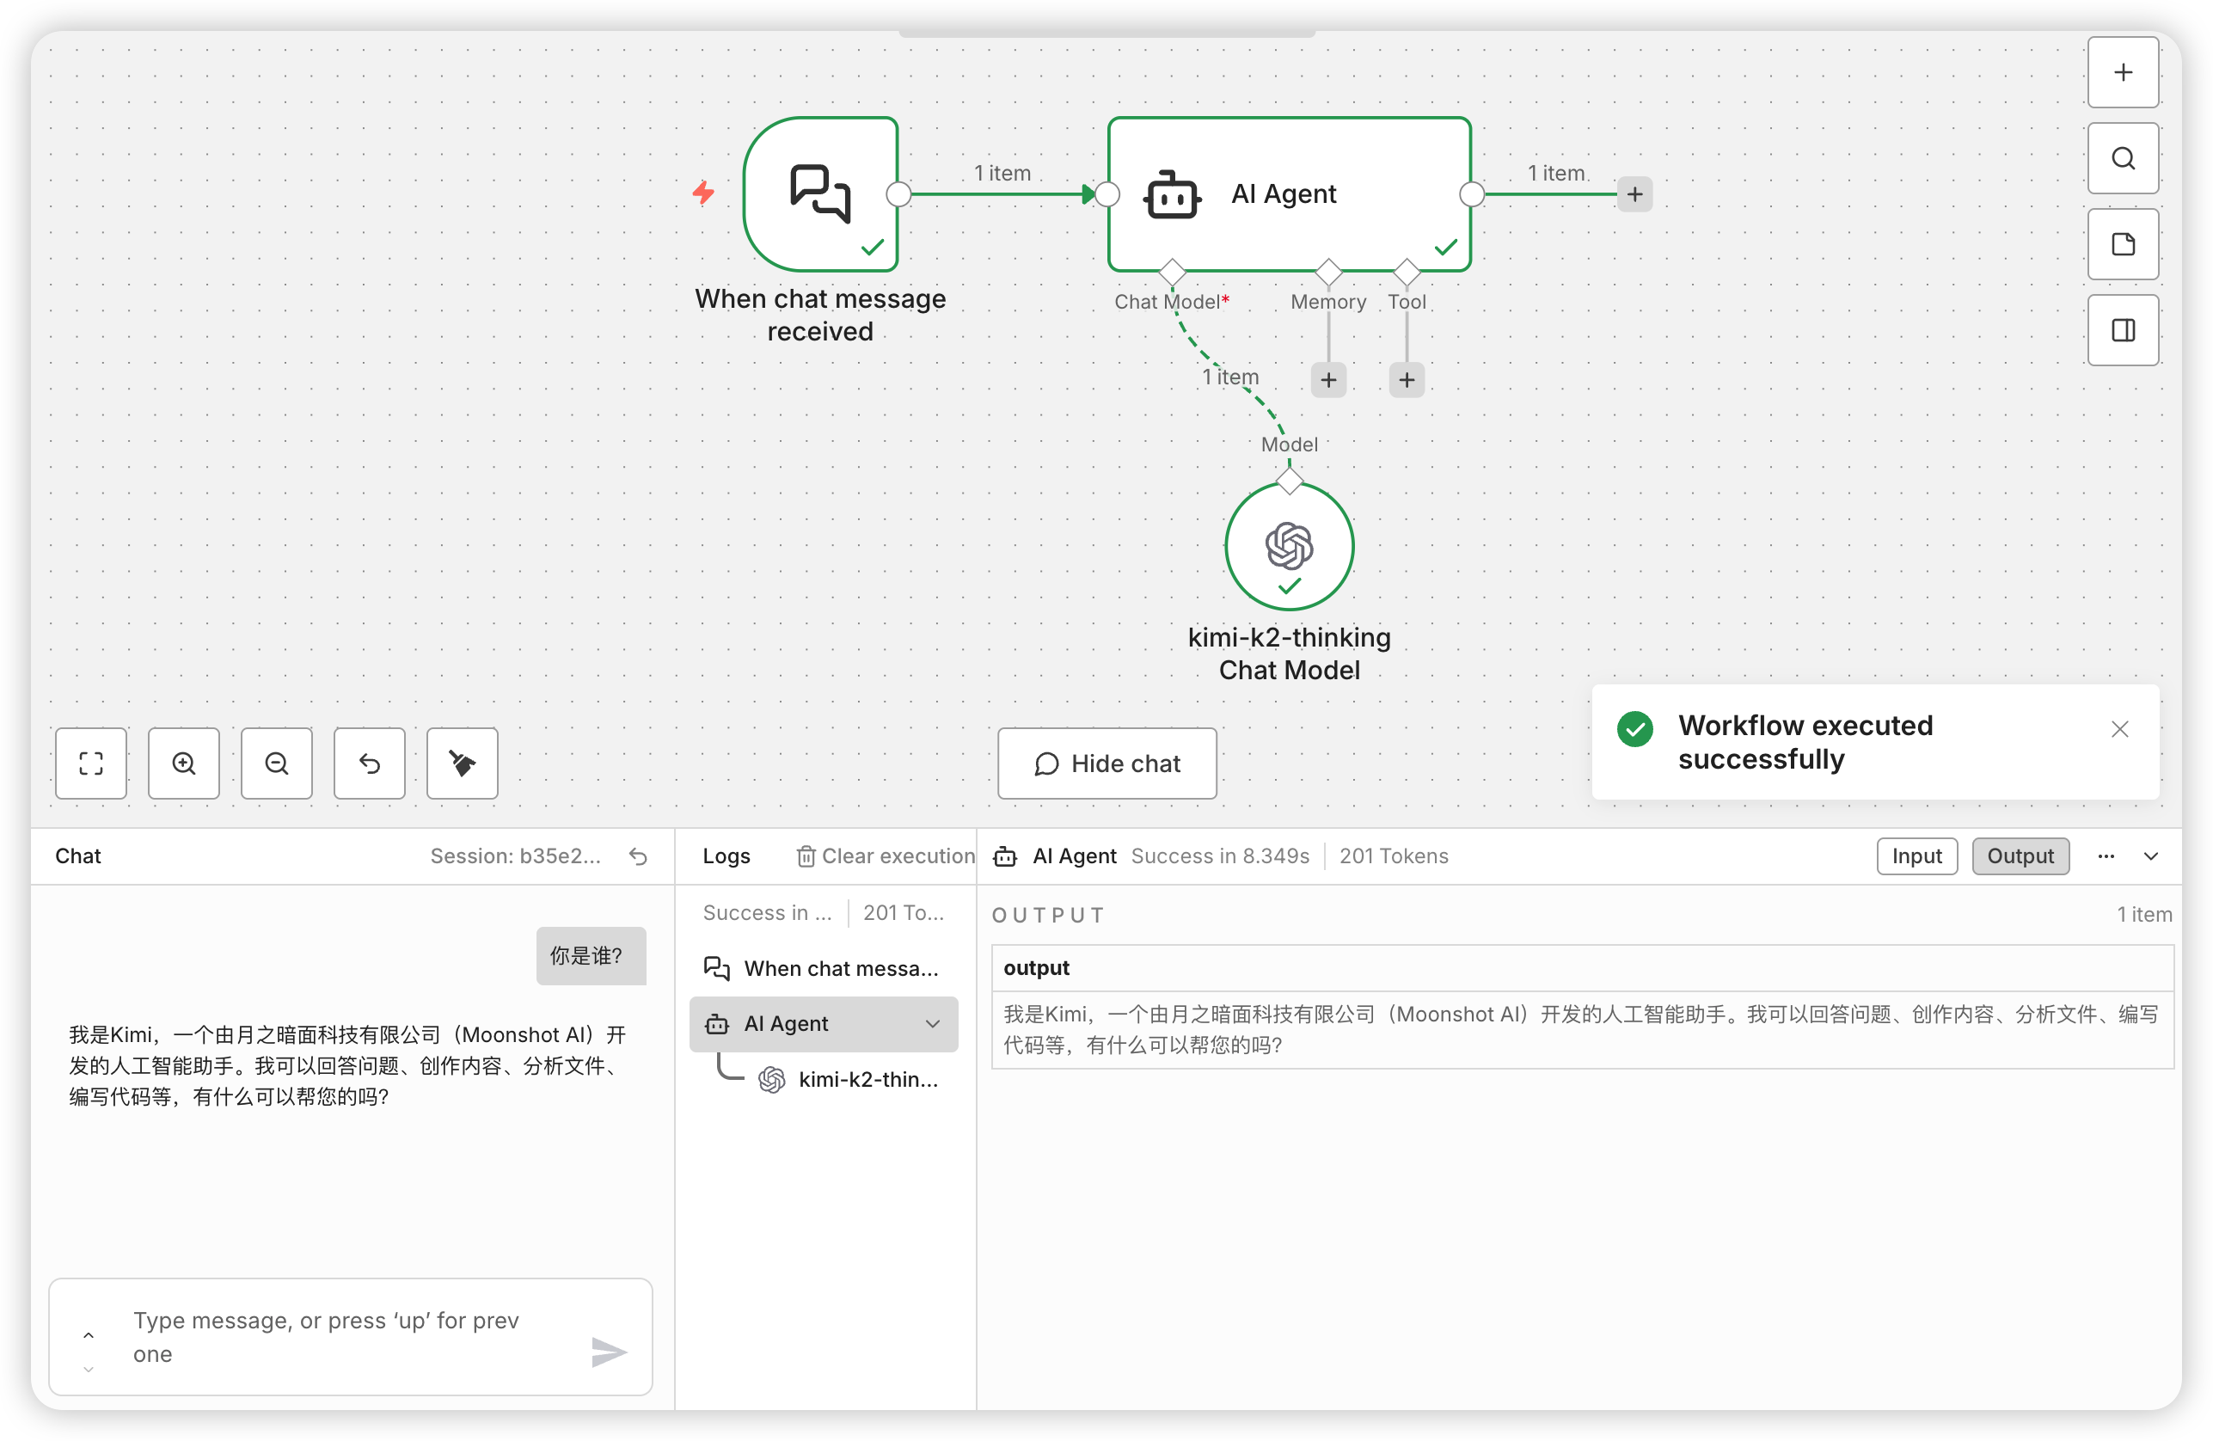Click the zoom out magnifier icon
Image resolution: width=2213 pixels, height=1441 pixels.
pos(276,763)
